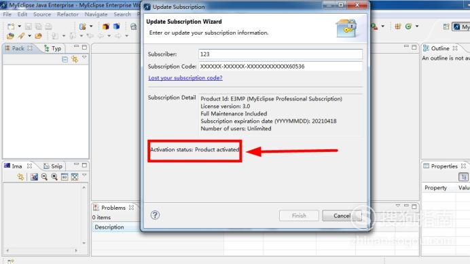Click the green refresh toolbar icon

408,26
